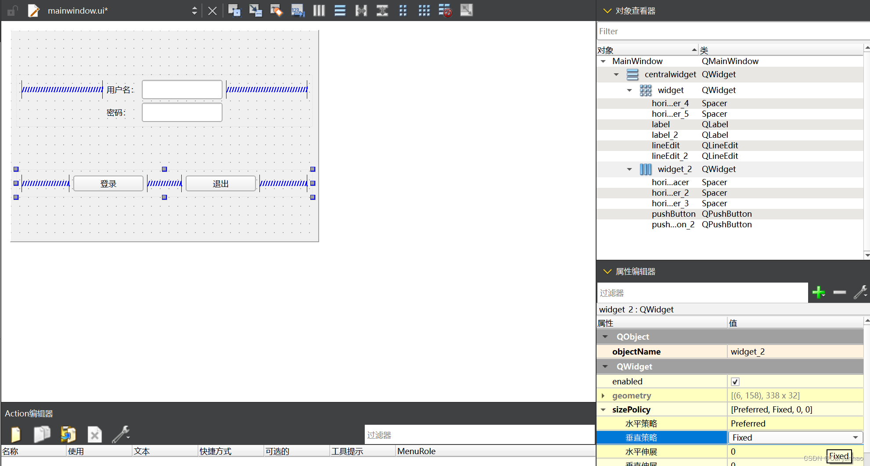Click the mainwindow.ui document pencil icon
Screen dimensions: 870x466
point(33,11)
